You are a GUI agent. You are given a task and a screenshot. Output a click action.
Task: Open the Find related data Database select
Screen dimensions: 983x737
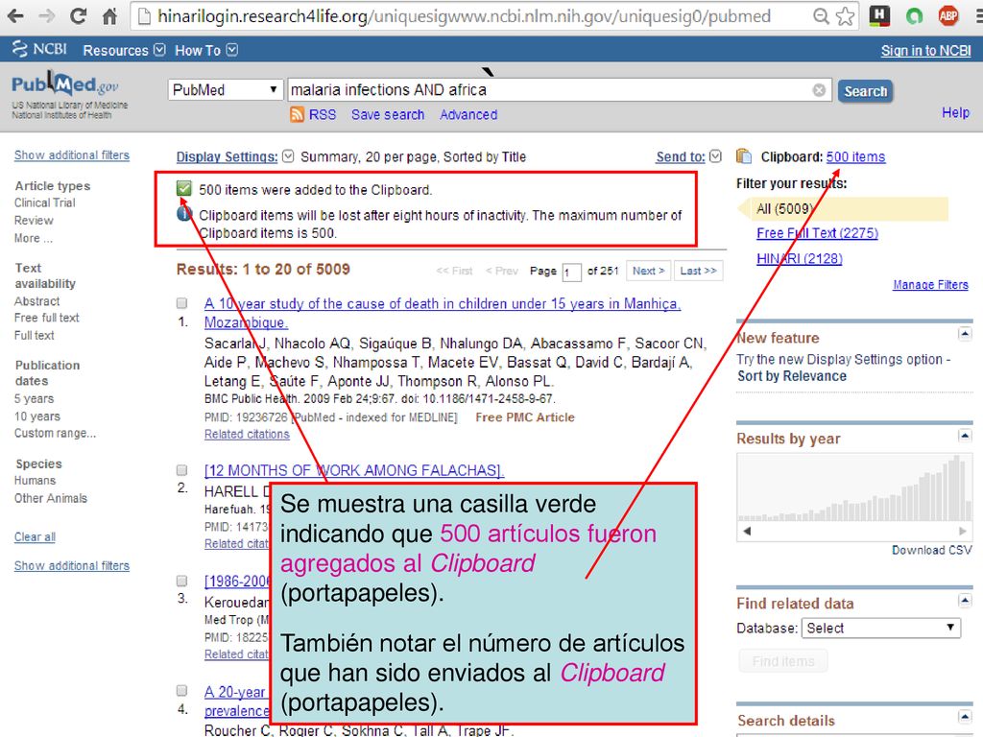coord(881,628)
